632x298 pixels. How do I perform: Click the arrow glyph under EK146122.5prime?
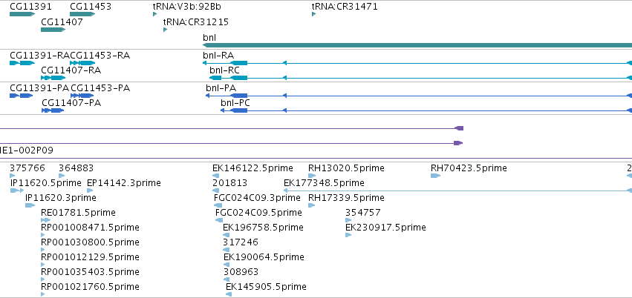tap(215, 176)
